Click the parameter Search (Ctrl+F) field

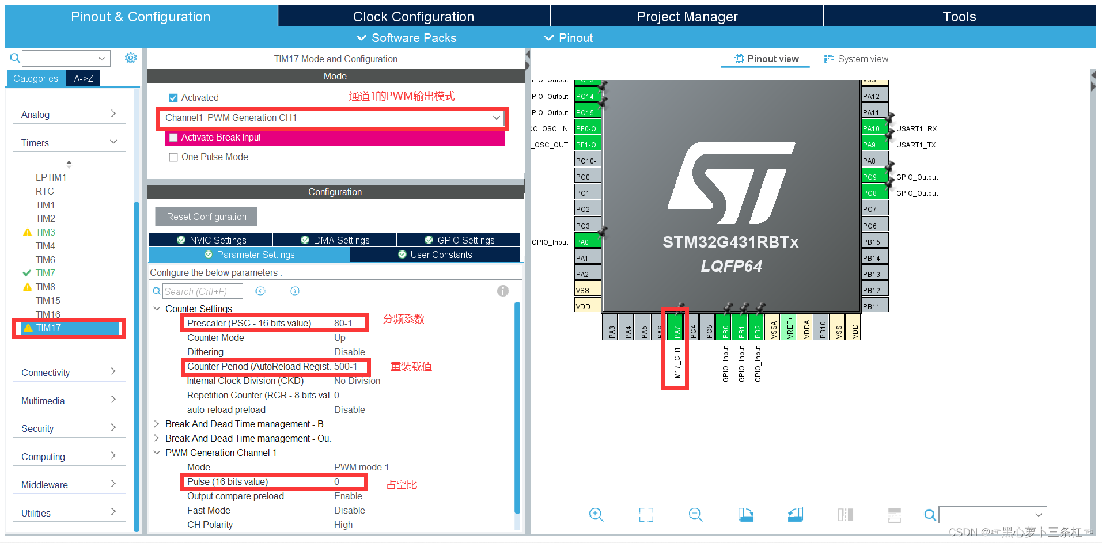(202, 291)
